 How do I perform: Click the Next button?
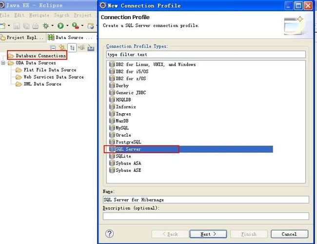coord(208,234)
